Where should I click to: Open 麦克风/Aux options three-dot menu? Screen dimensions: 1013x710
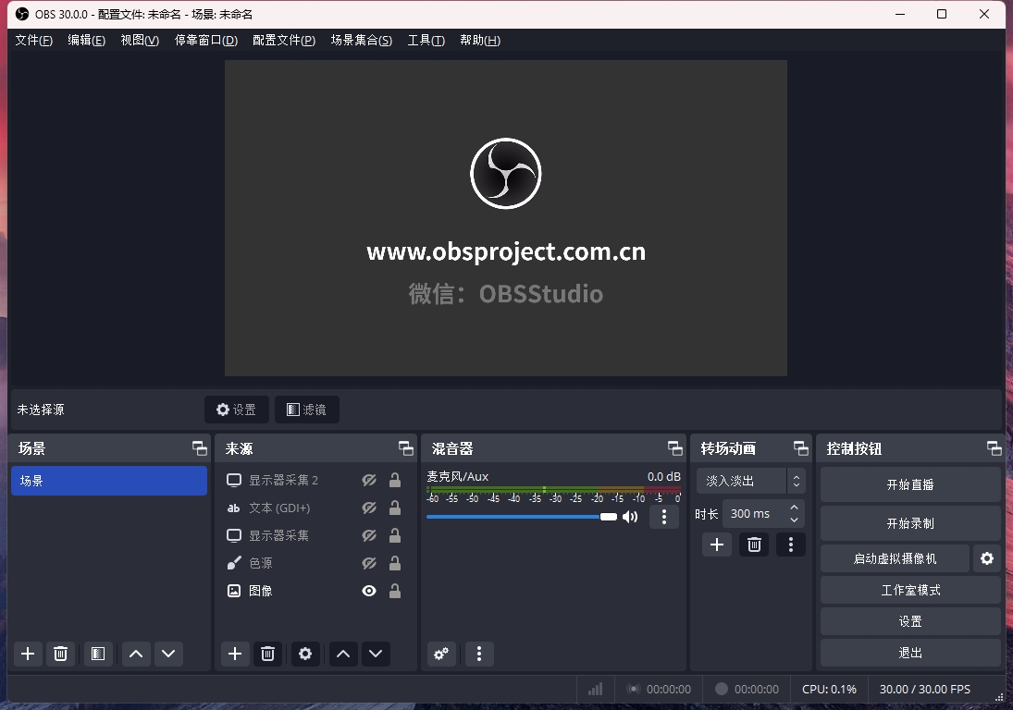(664, 517)
